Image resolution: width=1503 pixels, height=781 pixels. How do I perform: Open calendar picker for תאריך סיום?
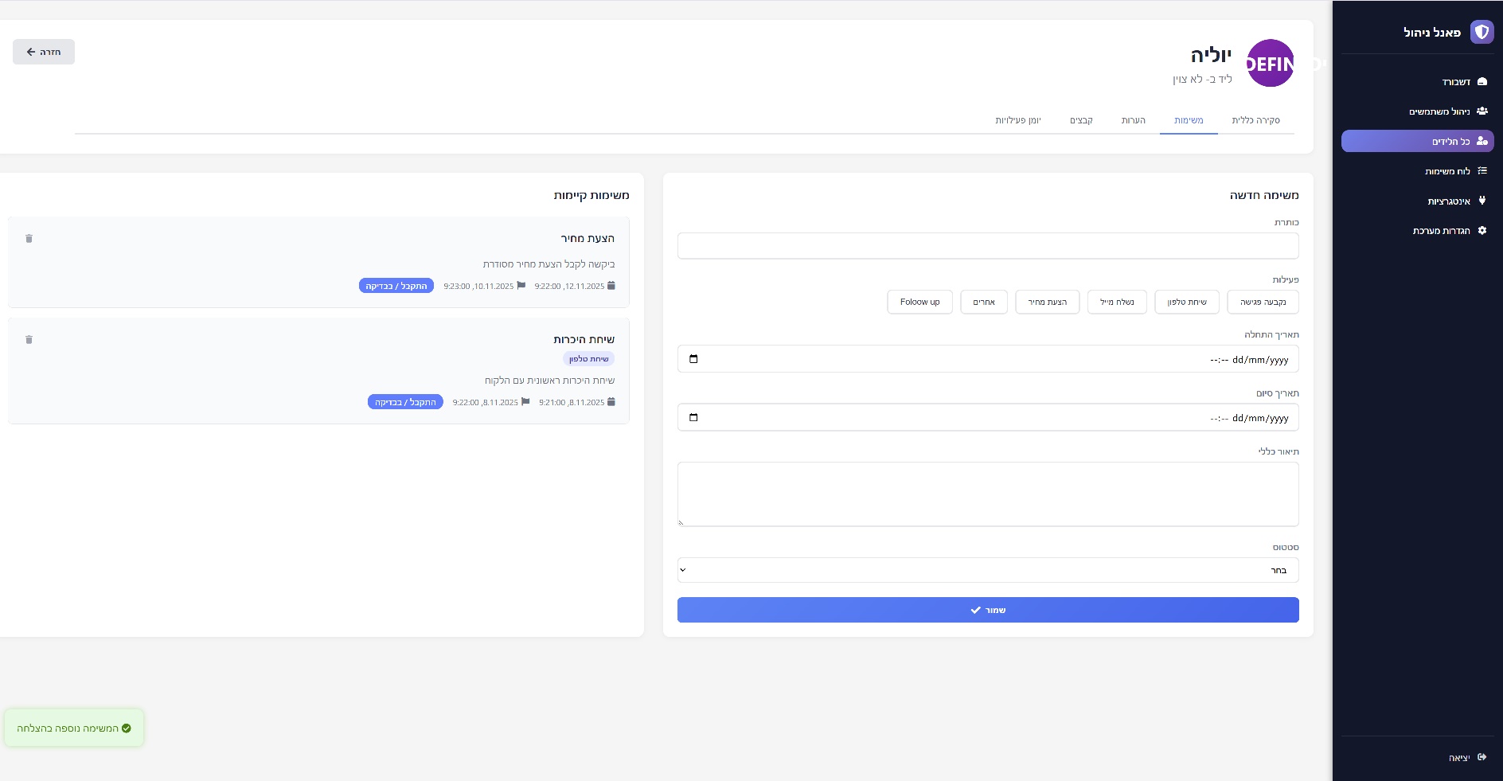click(x=693, y=417)
